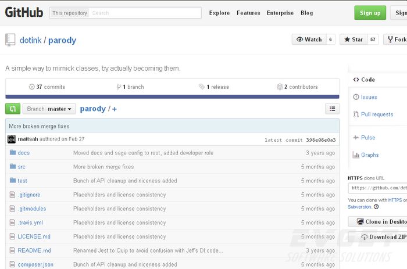This screenshot has height=269, width=407.
Task: Click the repository book icon
Action: (x=10, y=40)
